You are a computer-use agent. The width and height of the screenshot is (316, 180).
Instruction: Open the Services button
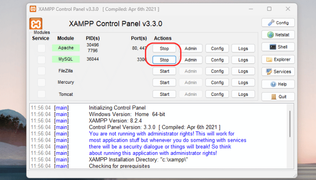pyautogui.click(x=278, y=72)
